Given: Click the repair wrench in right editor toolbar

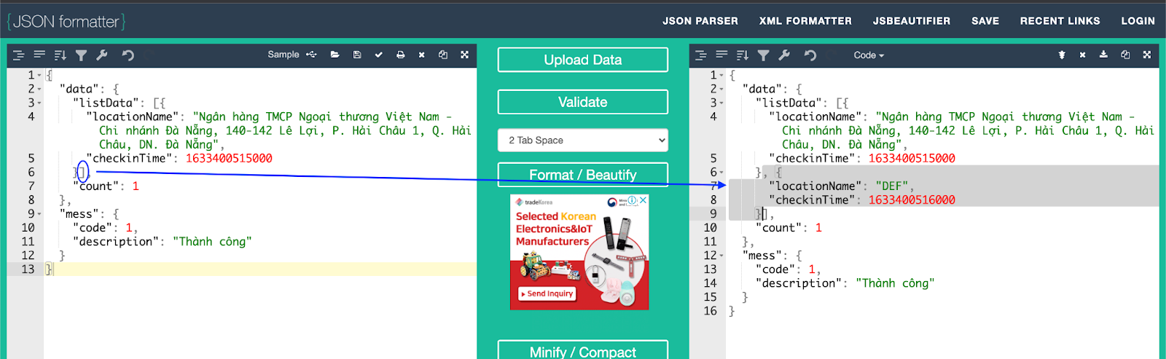Looking at the screenshot, I should [784, 55].
